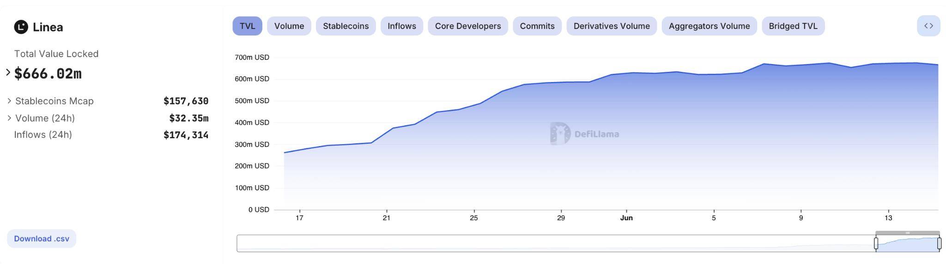The image size is (946, 264).
Task: Click the Linea logo icon
Action: 21,27
